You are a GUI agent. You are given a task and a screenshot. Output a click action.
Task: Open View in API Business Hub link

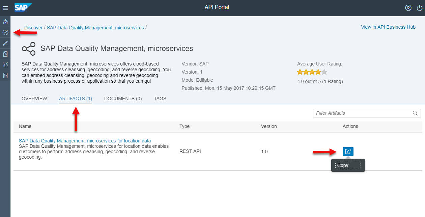pyautogui.click(x=388, y=27)
